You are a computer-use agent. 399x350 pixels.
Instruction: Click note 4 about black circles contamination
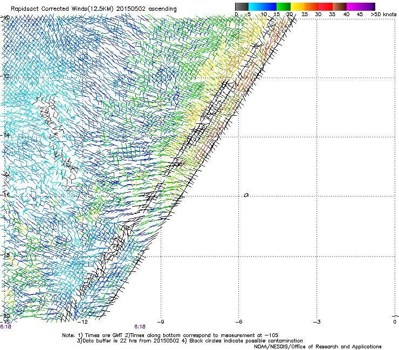[242, 341]
